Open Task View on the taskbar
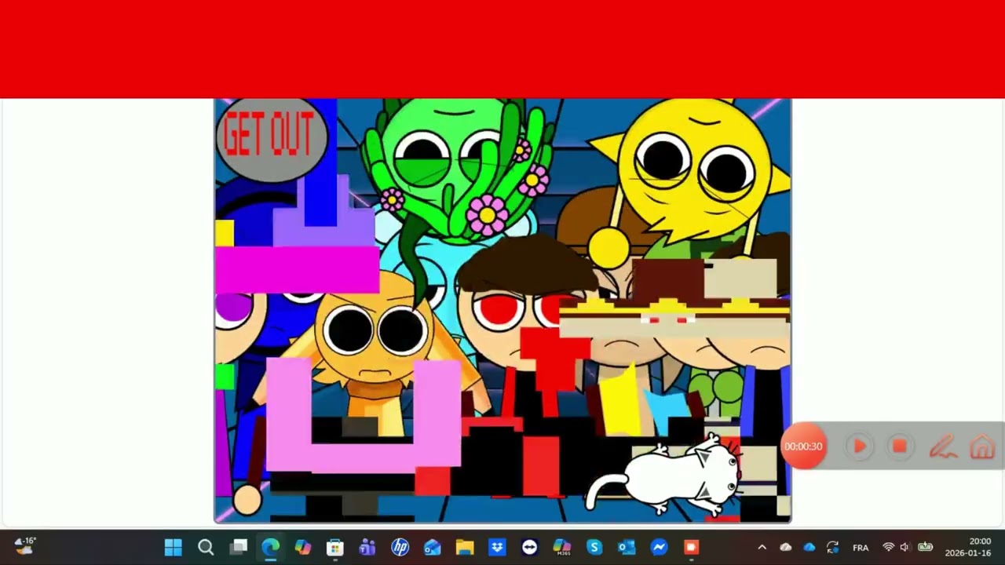This screenshot has width=1005, height=565. pyautogui.click(x=239, y=547)
